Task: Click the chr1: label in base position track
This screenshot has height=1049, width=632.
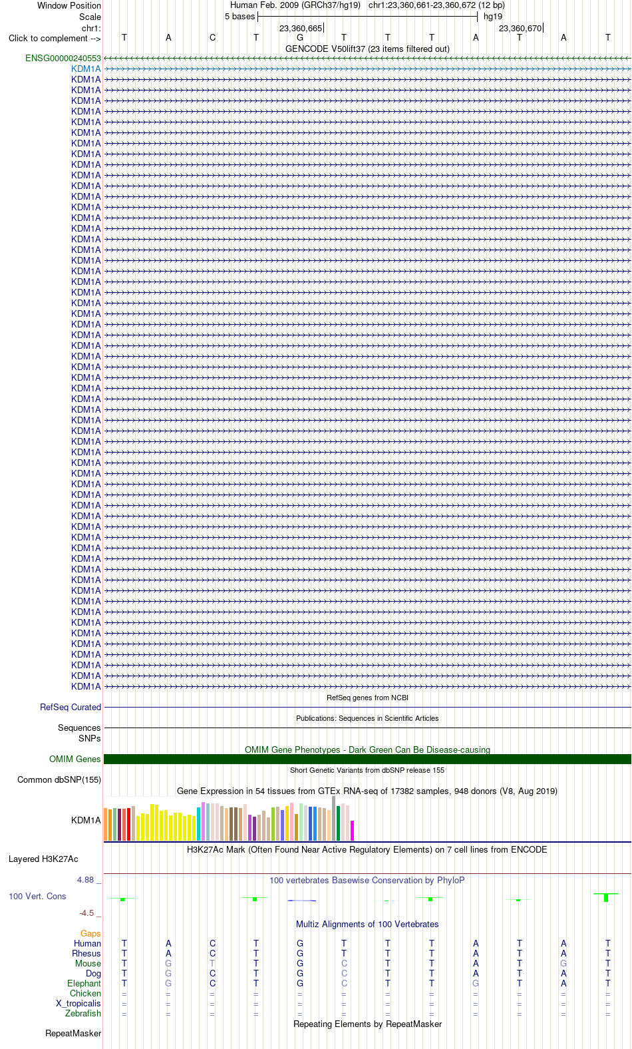Action: tap(91, 29)
